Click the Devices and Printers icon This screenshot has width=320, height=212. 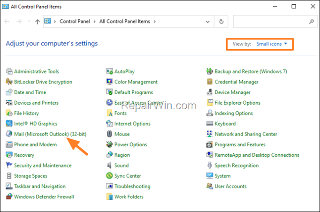coord(9,102)
